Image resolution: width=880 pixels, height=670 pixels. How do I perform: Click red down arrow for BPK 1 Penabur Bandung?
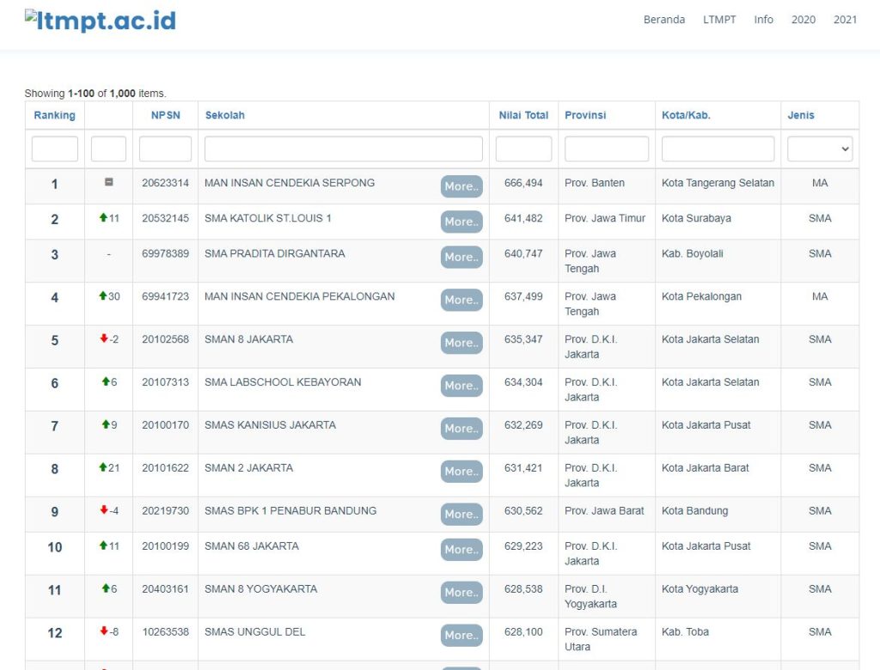pyautogui.click(x=104, y=509)
